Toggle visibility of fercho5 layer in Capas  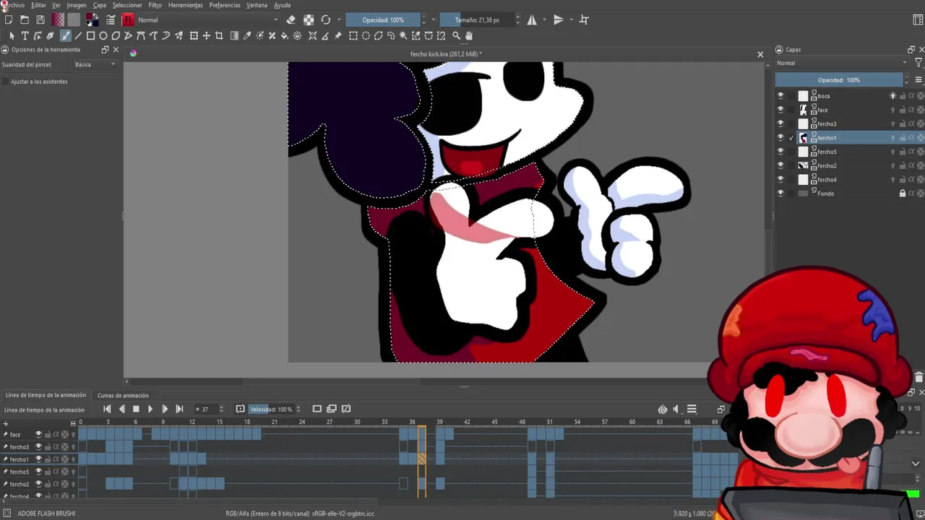(x=780, y=152)
